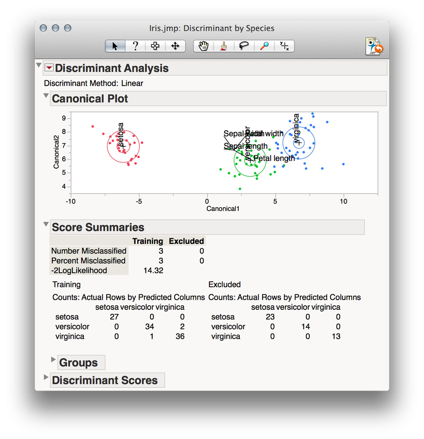Open the Discriminant Analysis red triangle menu
Screen dimensions: 424x439
(49, 68)
